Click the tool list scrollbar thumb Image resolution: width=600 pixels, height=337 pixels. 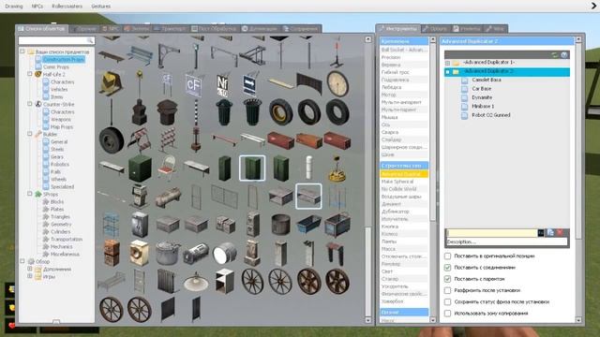433,131
